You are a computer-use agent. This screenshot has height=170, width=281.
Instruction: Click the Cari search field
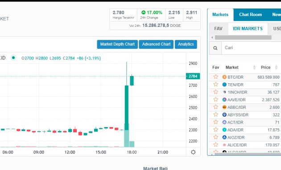tap(251, 48)
